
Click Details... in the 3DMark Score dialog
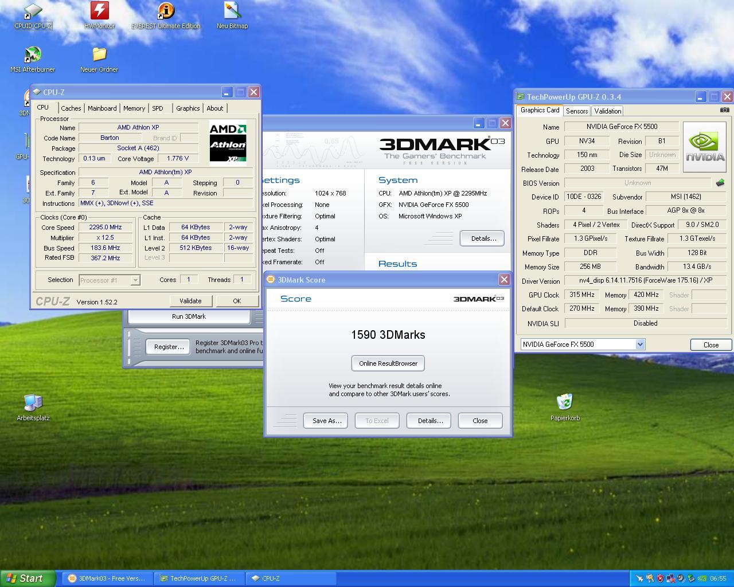[430, 421]
